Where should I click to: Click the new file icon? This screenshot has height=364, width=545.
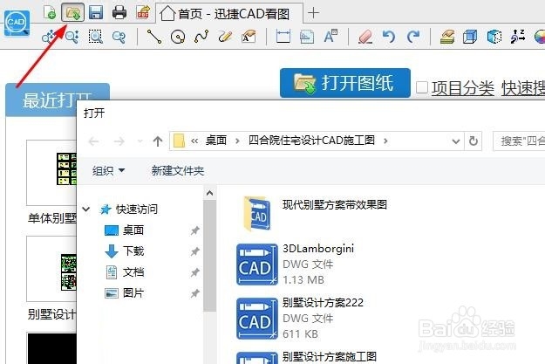click(x=50, y=12)
